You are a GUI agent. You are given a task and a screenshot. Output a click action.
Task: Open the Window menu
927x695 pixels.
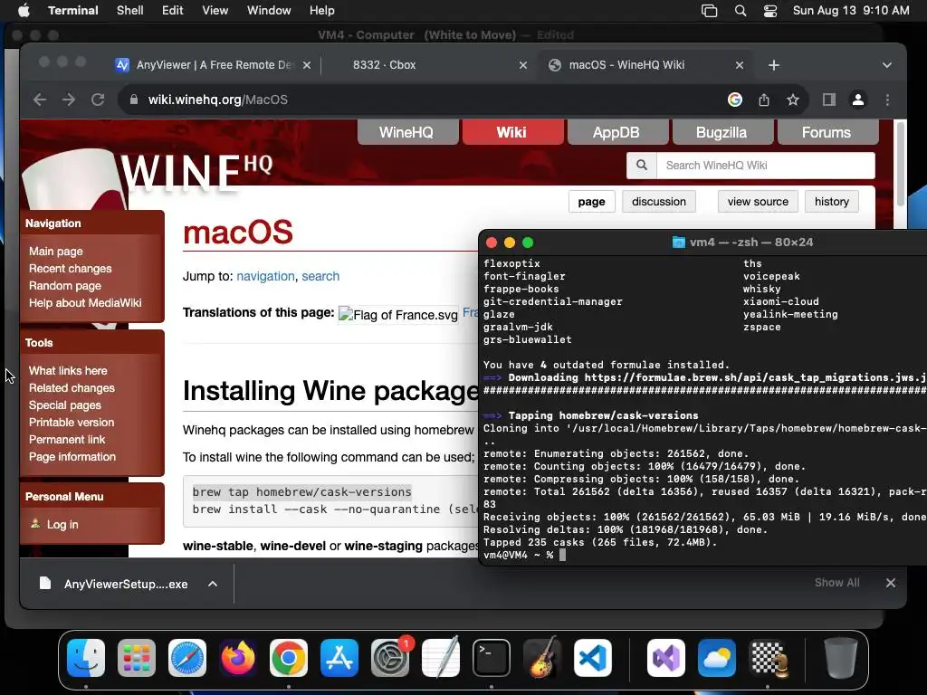click(x=269, y=11)
